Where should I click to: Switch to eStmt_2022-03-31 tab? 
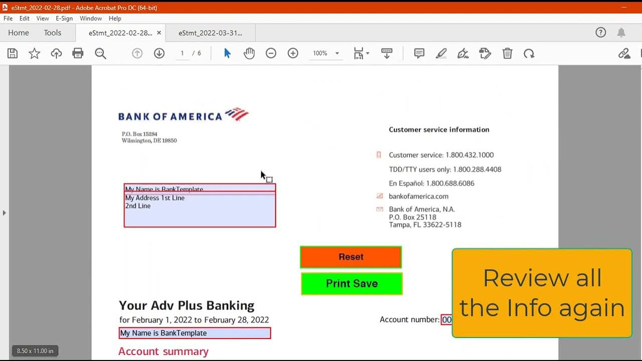210,33
